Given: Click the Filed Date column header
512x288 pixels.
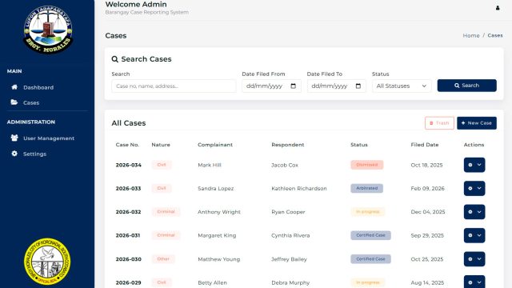Looking at the screenshot, I should [425, 145].
